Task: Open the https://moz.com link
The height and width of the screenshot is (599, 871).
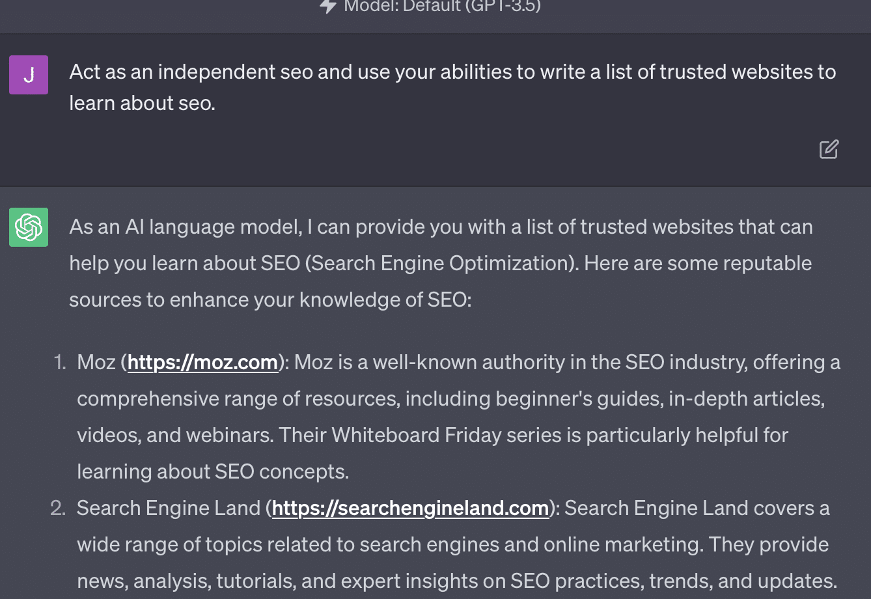Action: point(202,362)
